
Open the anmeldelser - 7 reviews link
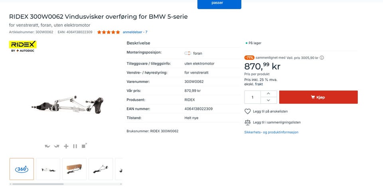pos(135,32)
